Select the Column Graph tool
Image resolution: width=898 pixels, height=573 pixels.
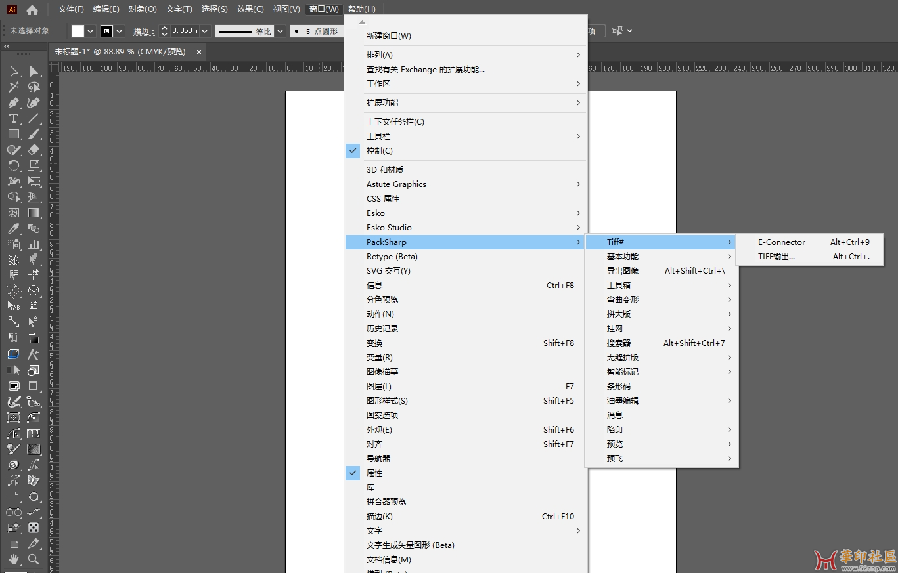pyautogui.click(x=34, y=244)
